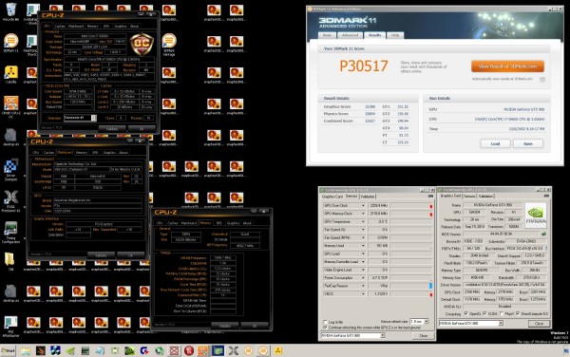Click the BIOS save chip icon in GPU-Z
Image resolution: width=570 pixels, height=357 pixels.
pos(543,234)
